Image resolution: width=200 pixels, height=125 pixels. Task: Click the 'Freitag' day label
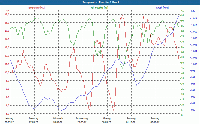[x=107, y=118]
